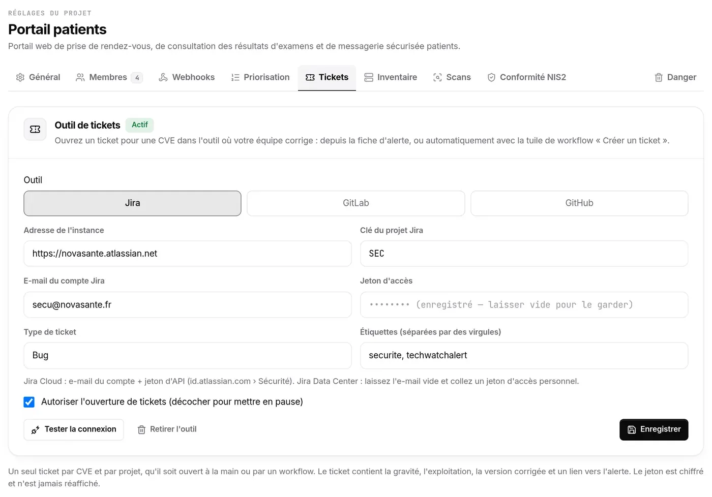Switch to the Membres tab
Image resolution: width=712 pixels, height=497 pixels.
[109, 77]
